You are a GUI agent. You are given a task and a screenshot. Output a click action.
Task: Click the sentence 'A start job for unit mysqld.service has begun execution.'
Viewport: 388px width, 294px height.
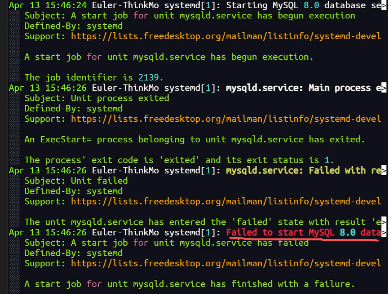[x=169, y=57]
